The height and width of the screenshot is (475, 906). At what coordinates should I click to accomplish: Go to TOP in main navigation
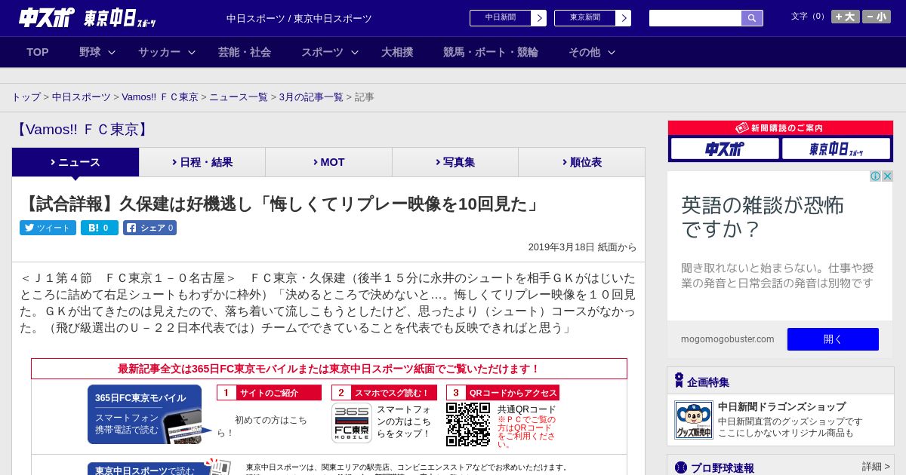click(x=38, y=52)
